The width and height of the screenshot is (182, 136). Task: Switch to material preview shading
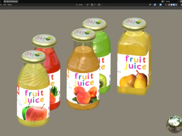tap(174, 5)
